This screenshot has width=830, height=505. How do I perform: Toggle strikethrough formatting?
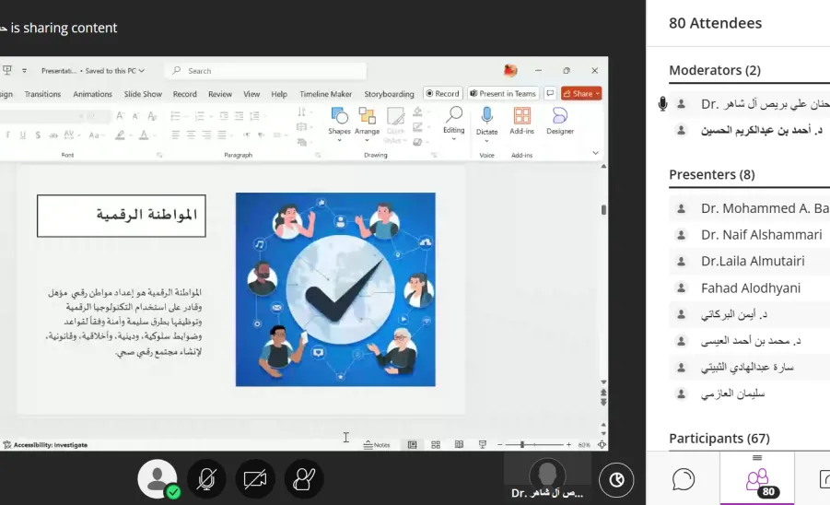click(53, 135)
